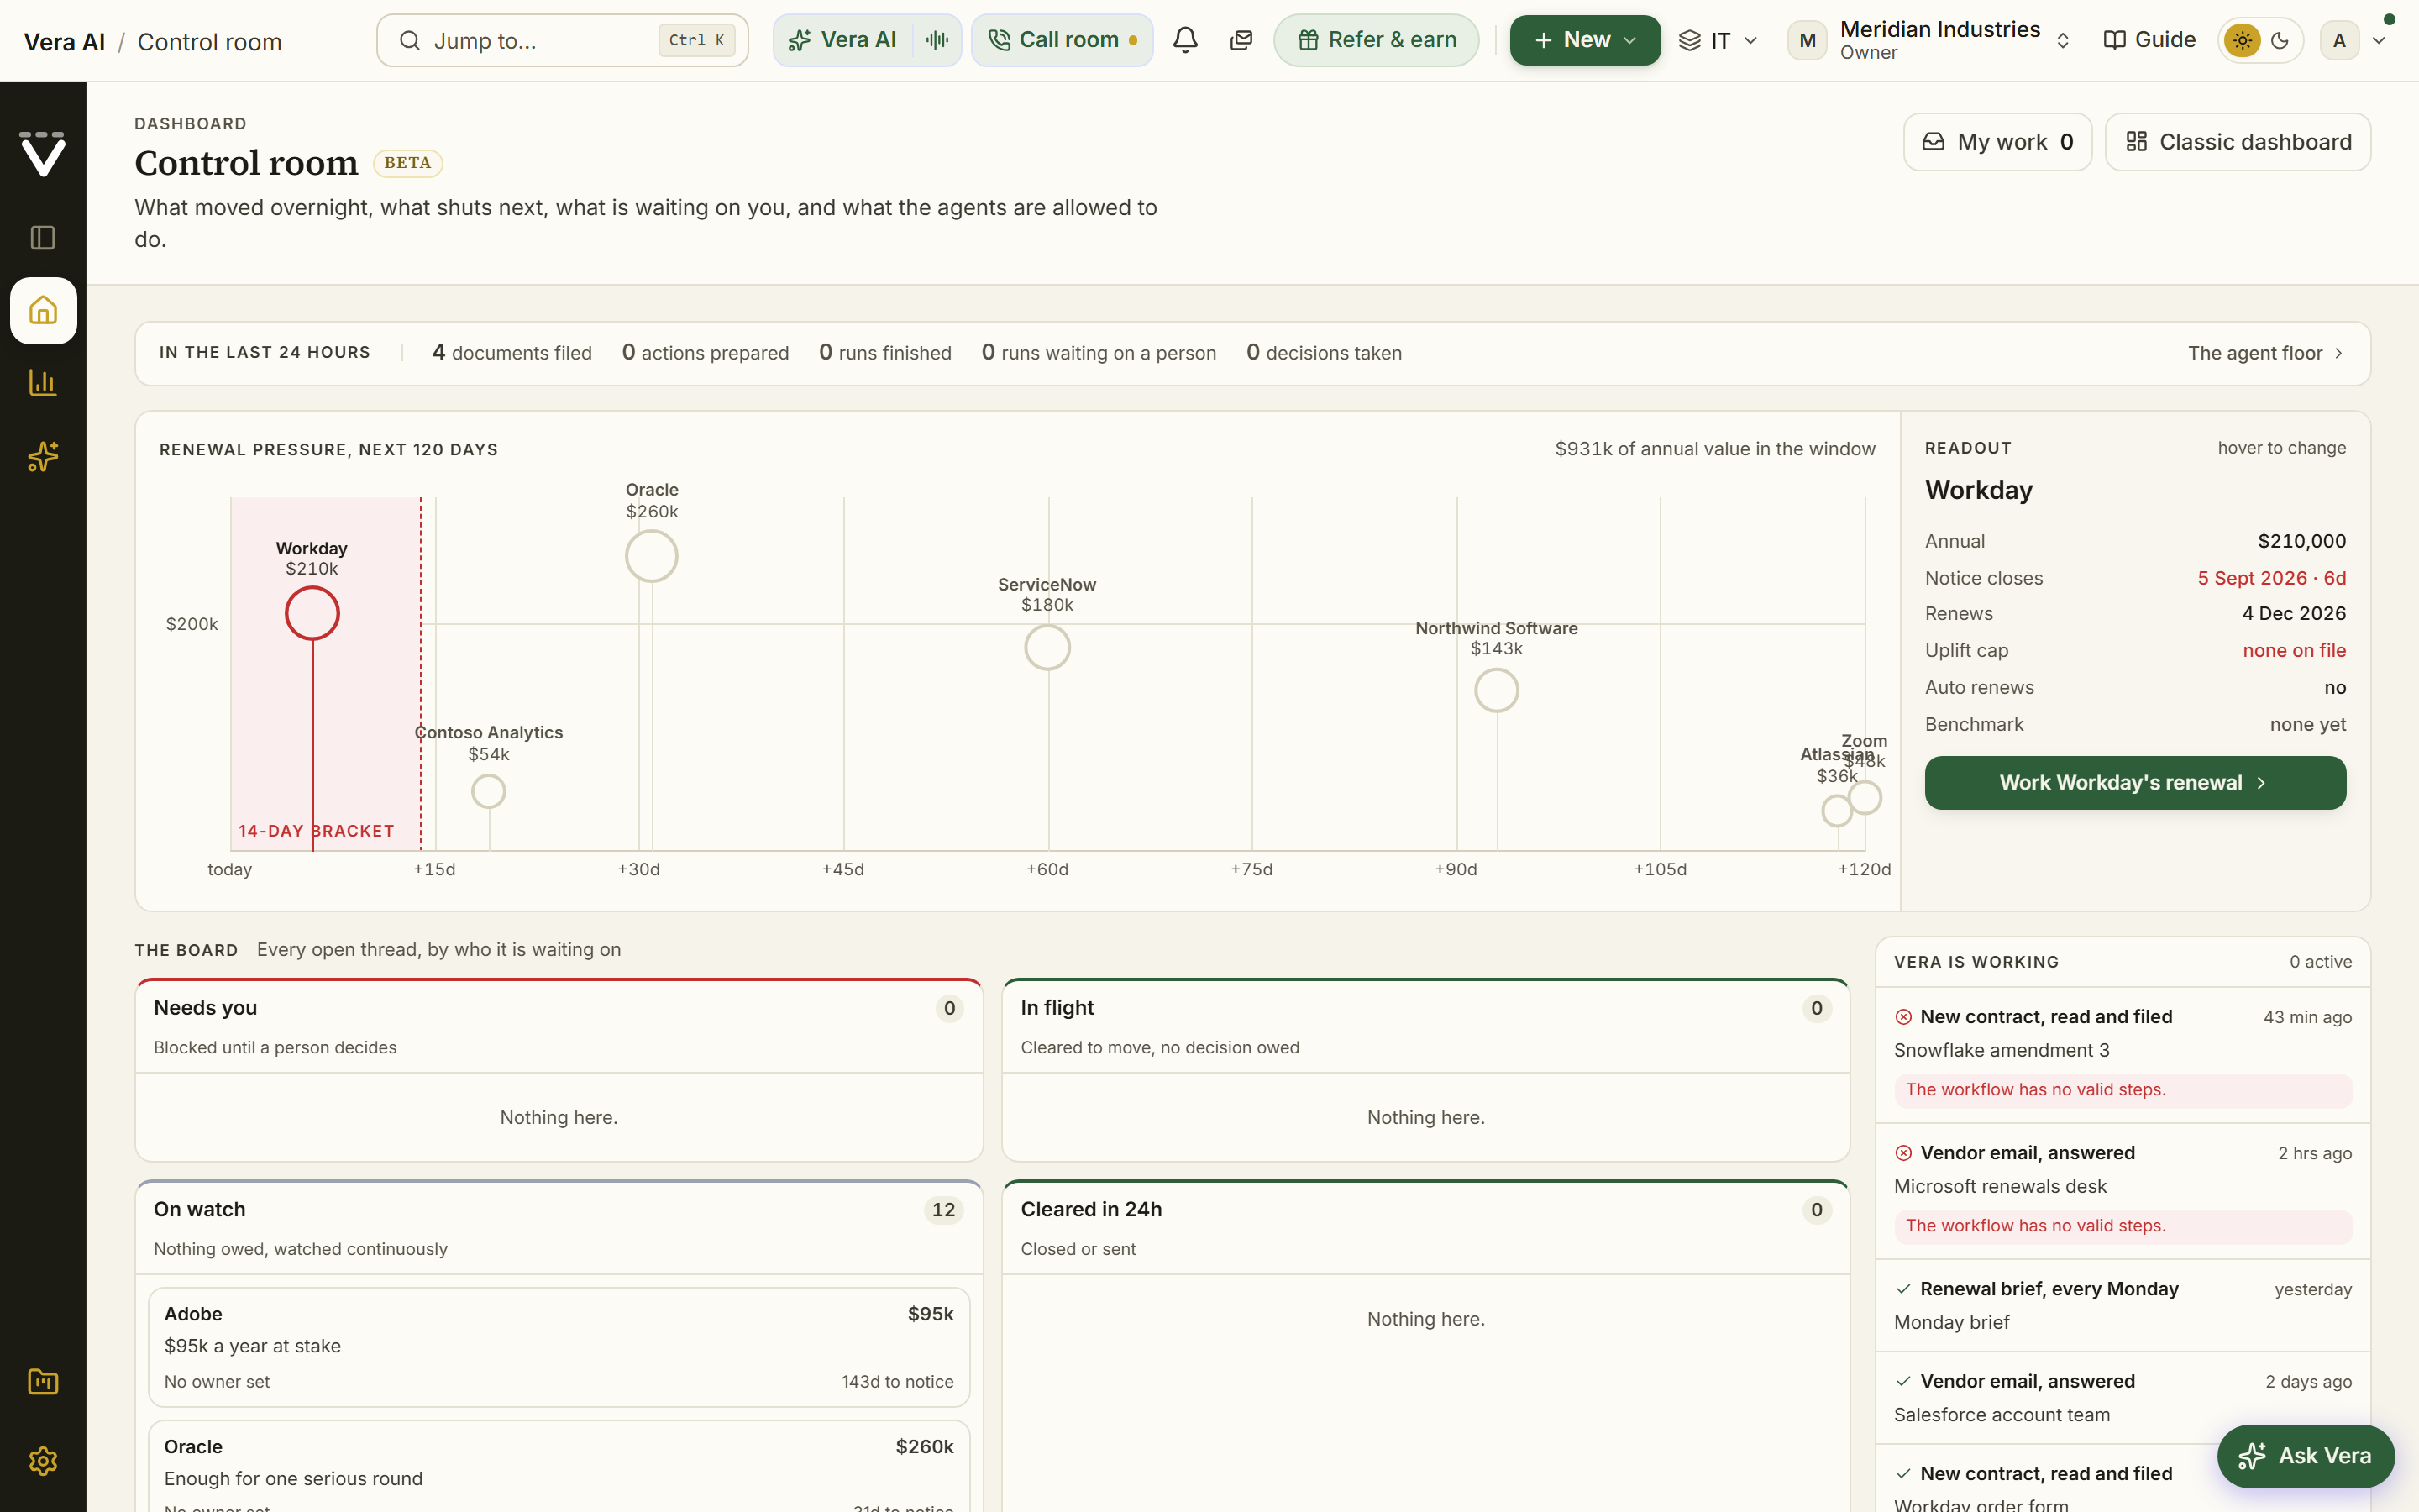The width and height of the screenshot is (2419, 1512).
Task: Click the 0 runs finished stat
Action: (x=884, y=353)
